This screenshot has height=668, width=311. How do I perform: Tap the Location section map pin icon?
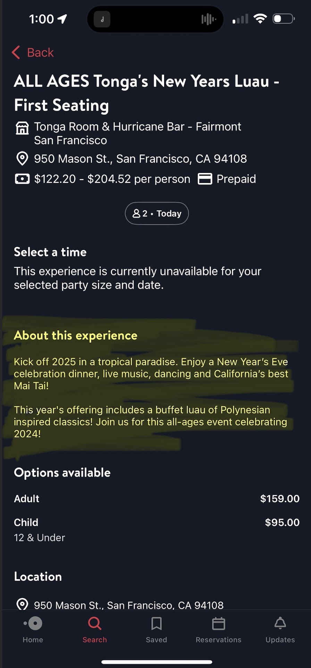(22, 605)
